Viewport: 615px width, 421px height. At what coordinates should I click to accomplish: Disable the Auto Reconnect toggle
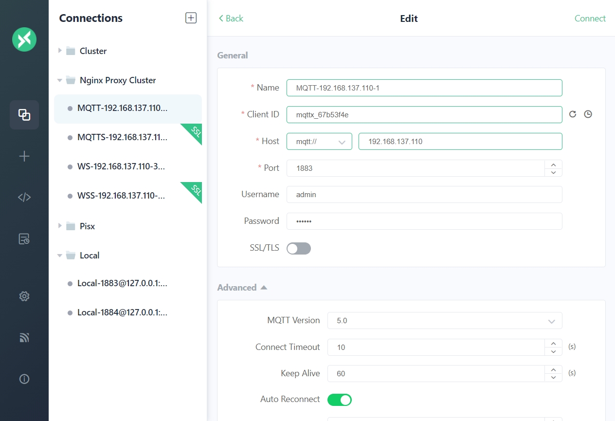point(339,400)
